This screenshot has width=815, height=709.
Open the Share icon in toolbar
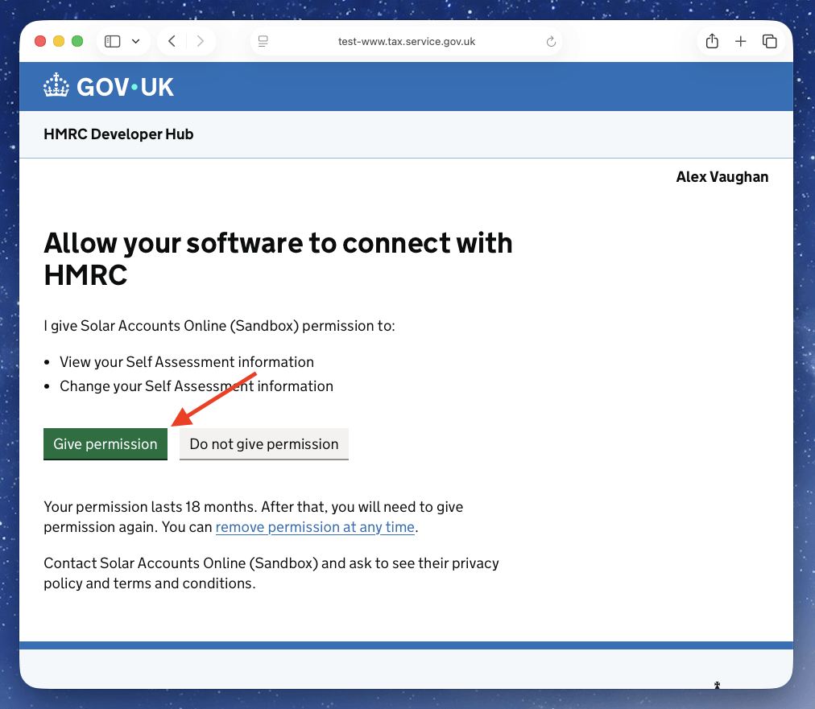[712, 41]
